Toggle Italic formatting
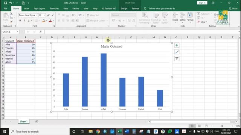 tap(24, 21)
